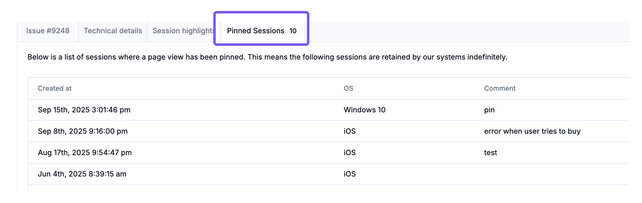This screenshot has height=203, width=642.
Task: Click the iOS cell in the Jun 4th row
Action: point(350,174)
